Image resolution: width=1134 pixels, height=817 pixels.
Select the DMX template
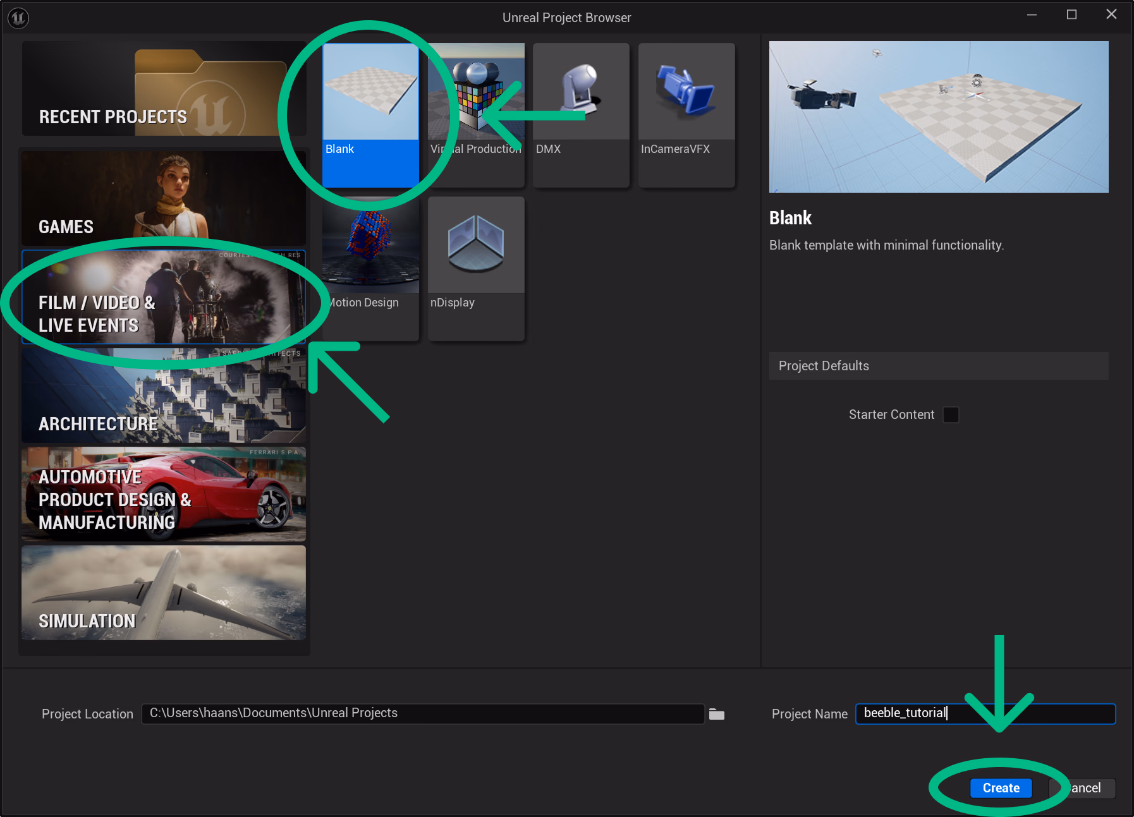click(580, 114)
